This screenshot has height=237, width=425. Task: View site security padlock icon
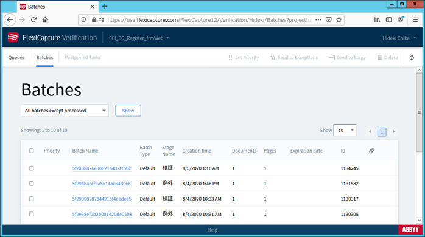pos(94,19)
